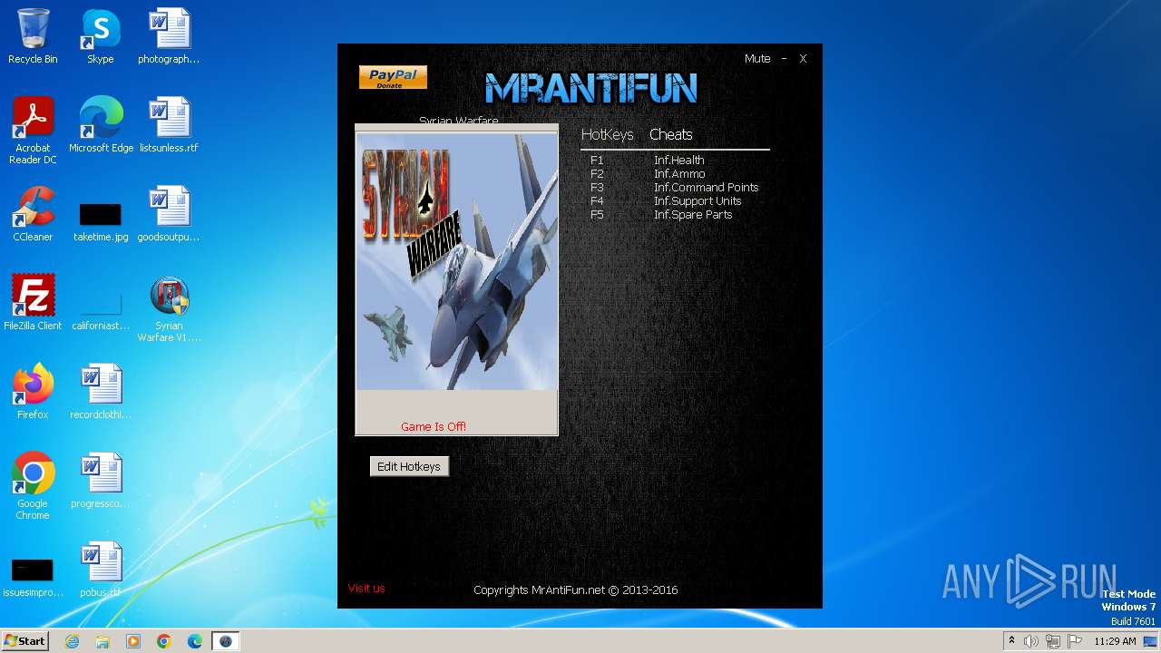Open Firefox desktop shortcut
1161x653 pixels.
(x=33, y=392)
